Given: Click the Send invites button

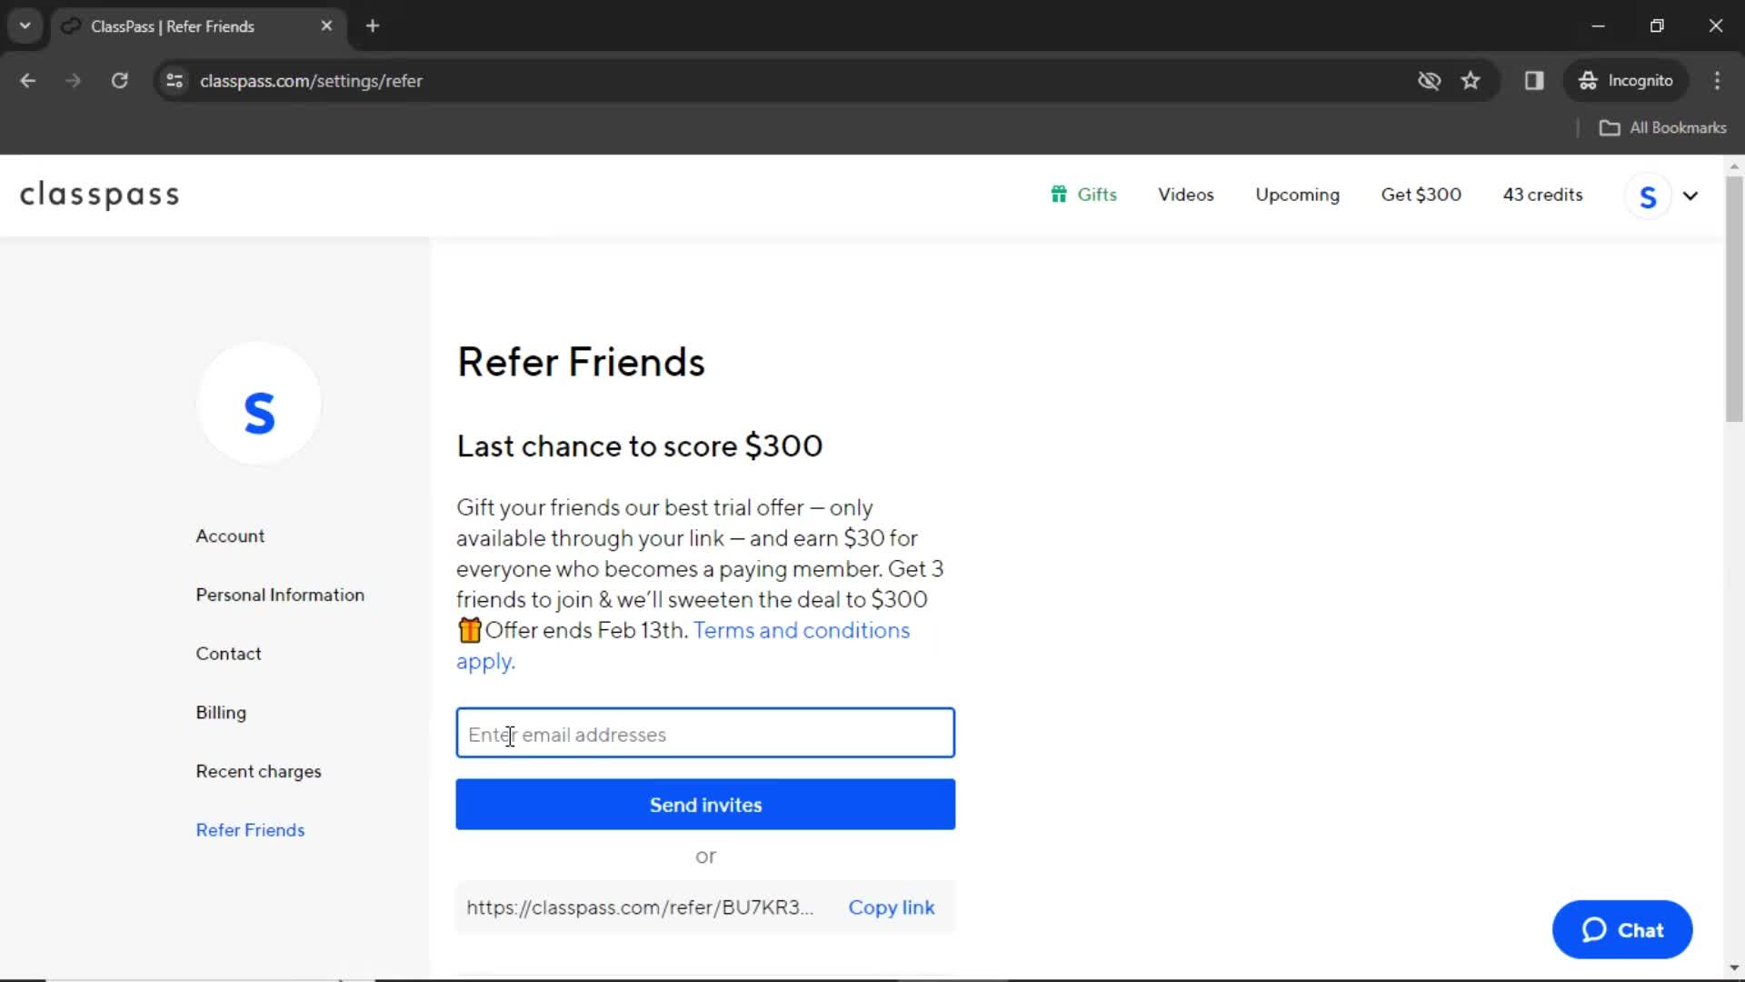Looking at the screenshot, I should pos(706,805).
